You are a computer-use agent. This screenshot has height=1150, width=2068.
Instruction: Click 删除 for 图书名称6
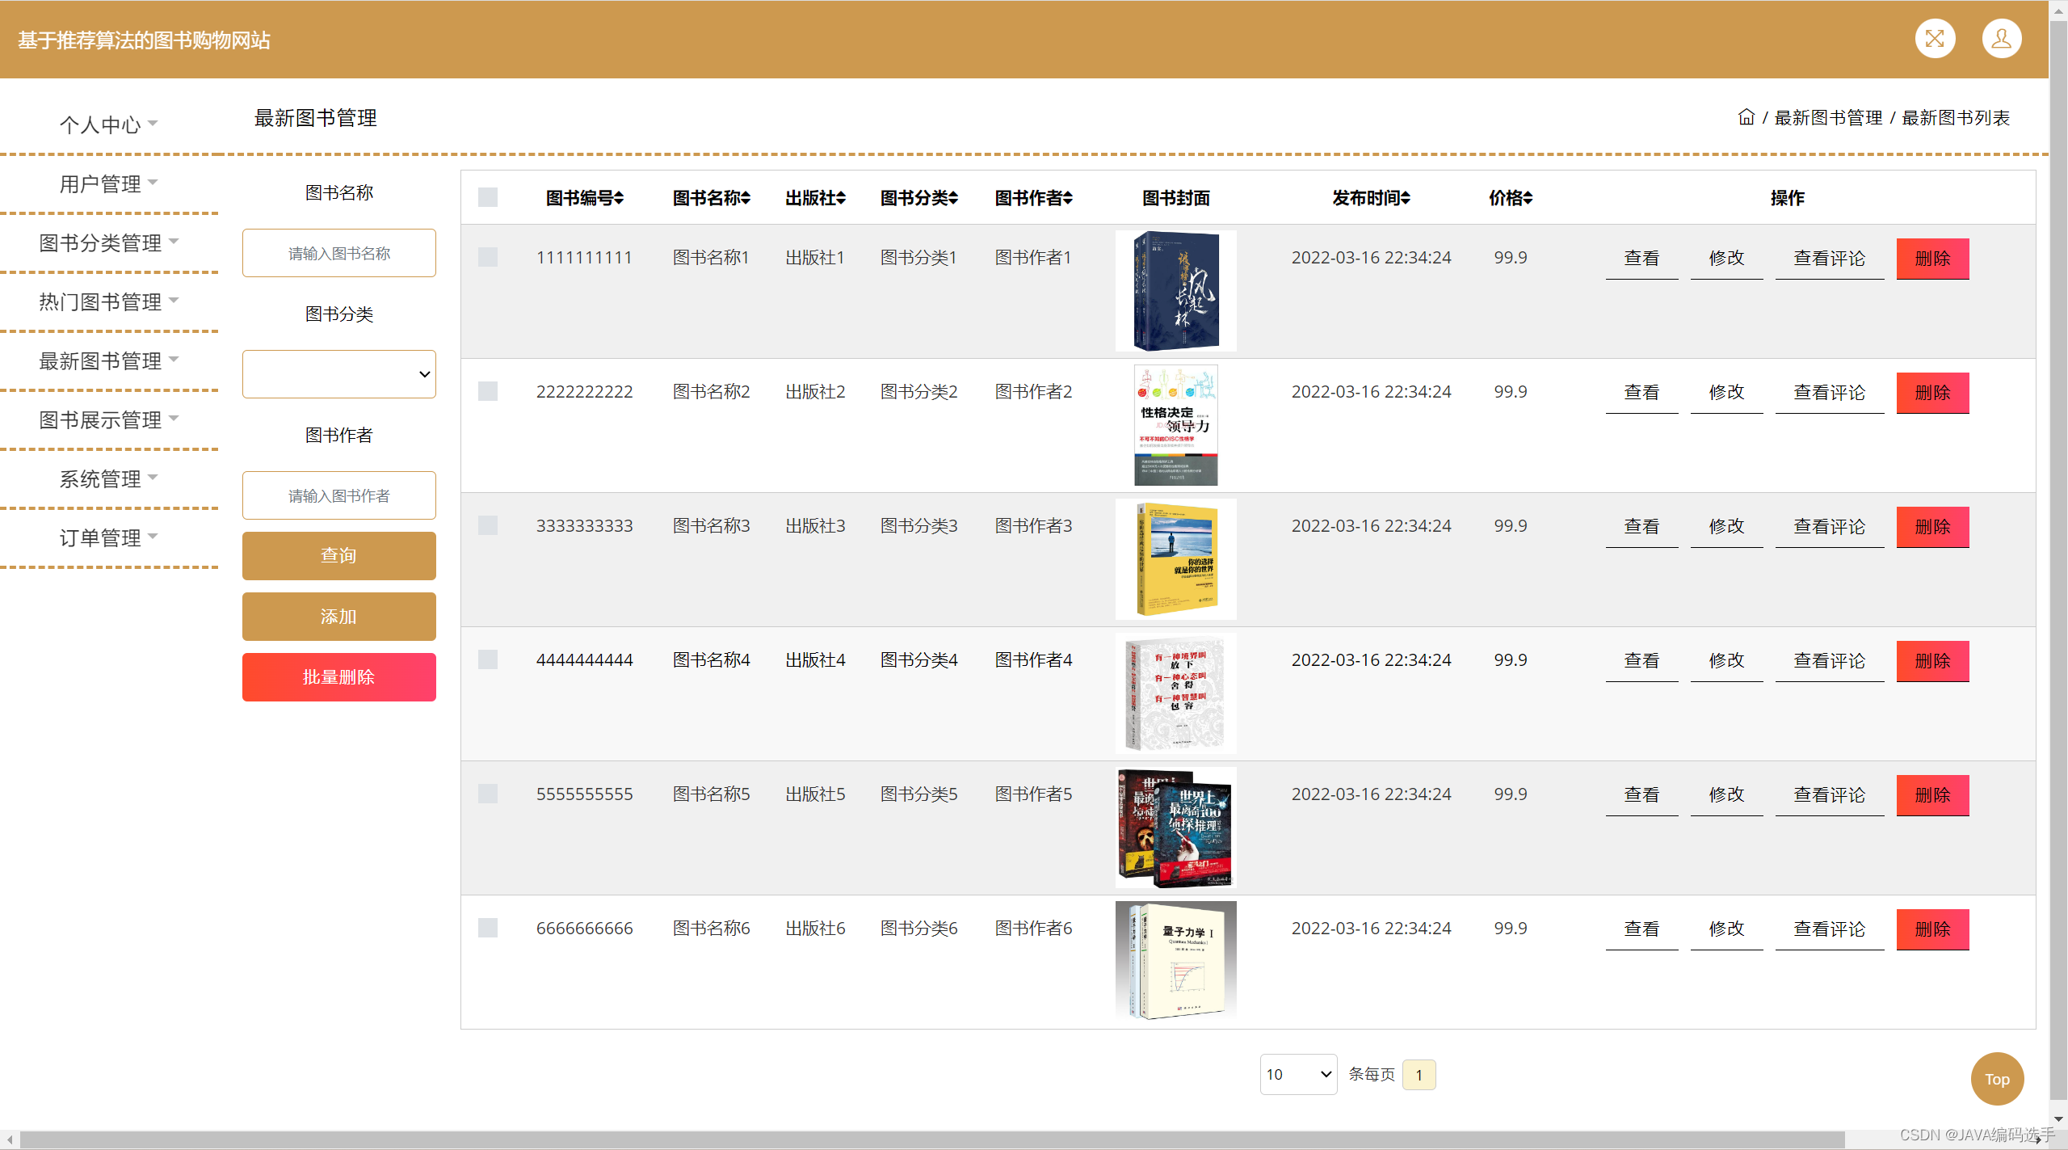(1932, 929)
